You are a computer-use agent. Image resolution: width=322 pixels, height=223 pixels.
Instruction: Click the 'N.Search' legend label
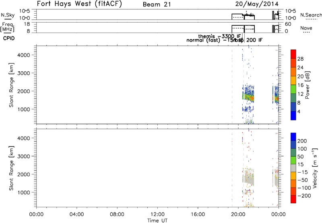click(x=311, y=15)
